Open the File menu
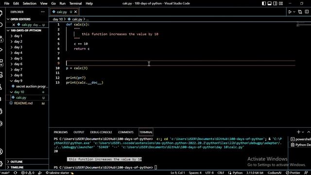 pos(6,3)
